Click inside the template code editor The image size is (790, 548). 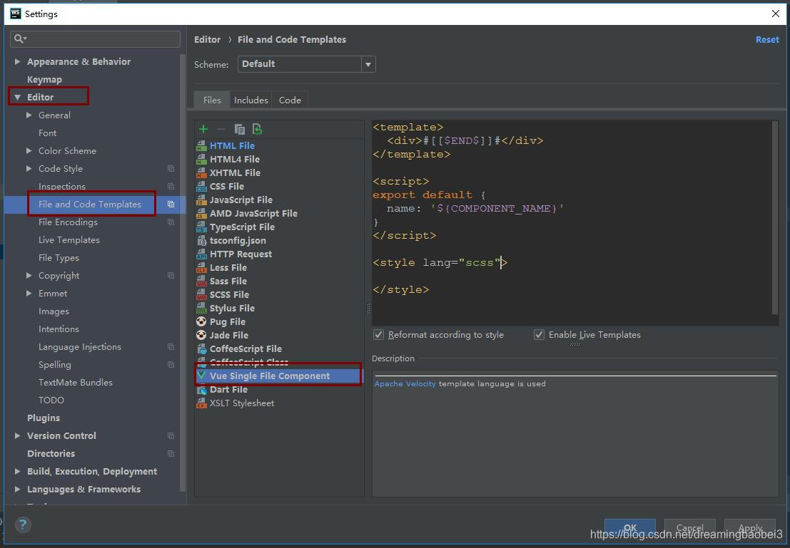click(572, 223)
